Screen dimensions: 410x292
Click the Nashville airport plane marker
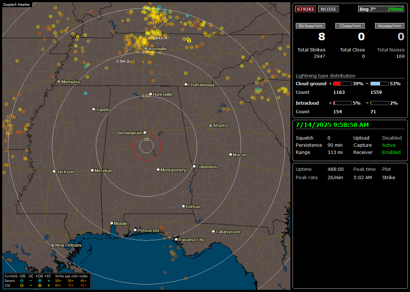[x=146, y=49]
